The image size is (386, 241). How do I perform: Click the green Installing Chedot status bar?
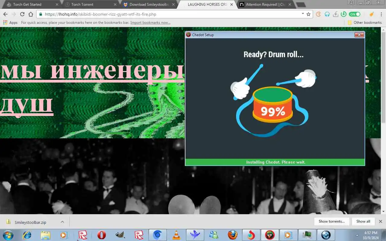coord(275,162)
